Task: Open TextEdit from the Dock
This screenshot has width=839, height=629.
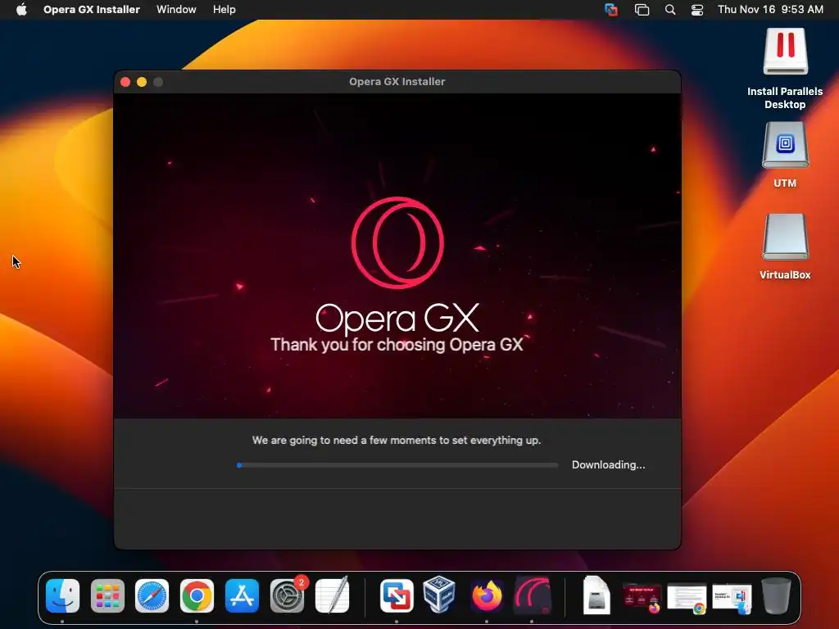Action: click(x=333, y=595)
